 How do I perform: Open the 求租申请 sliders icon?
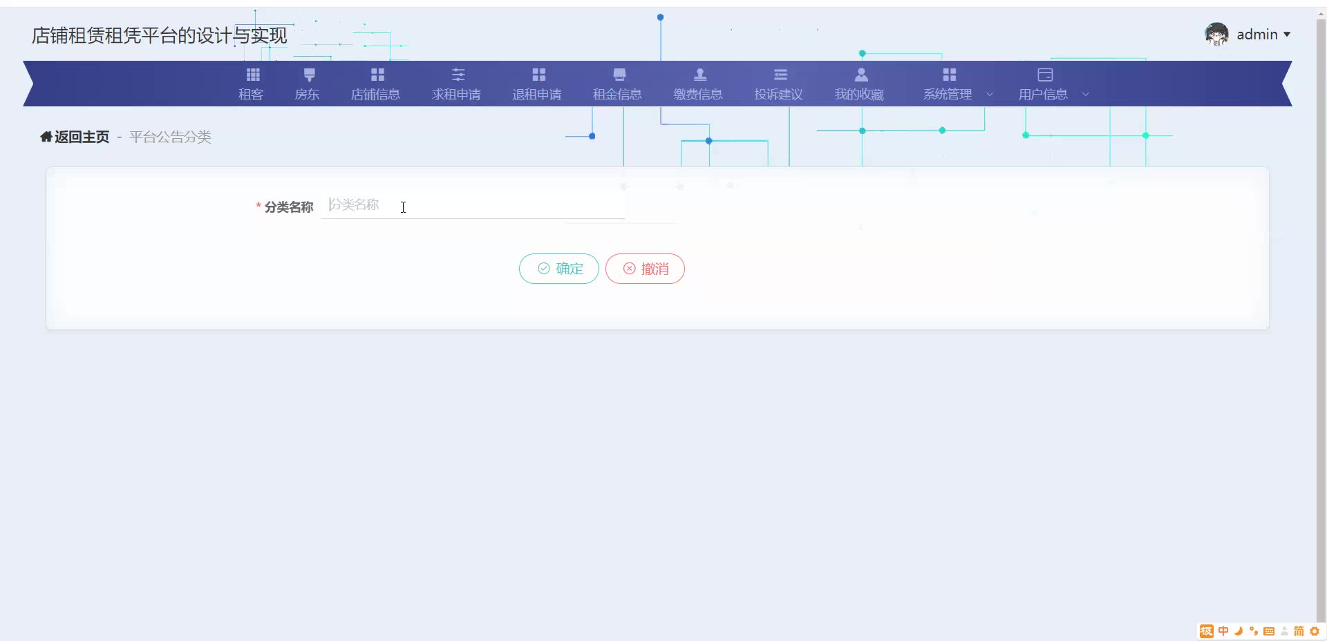(x=458, y=75)
